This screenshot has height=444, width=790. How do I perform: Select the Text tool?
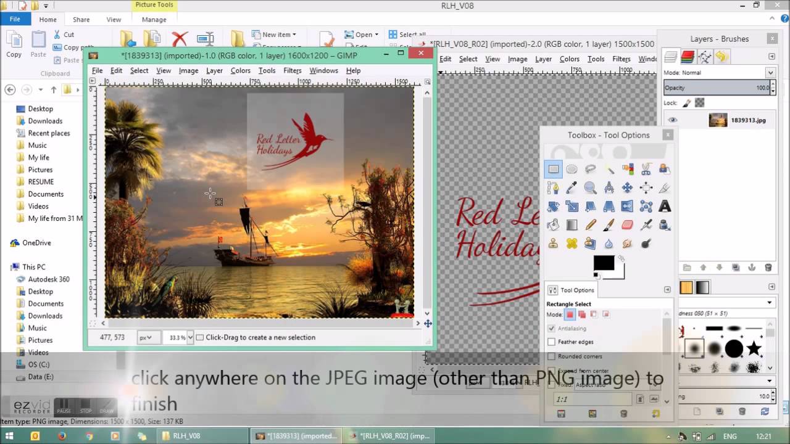[665, 207]
